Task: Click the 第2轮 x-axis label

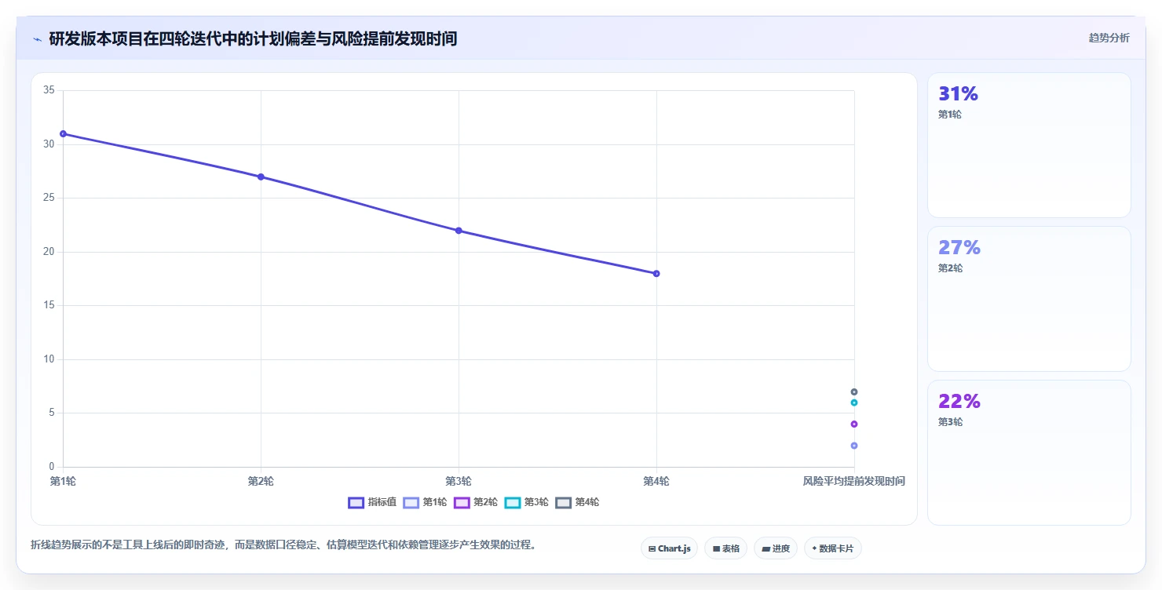Action: tap(261, 481)
